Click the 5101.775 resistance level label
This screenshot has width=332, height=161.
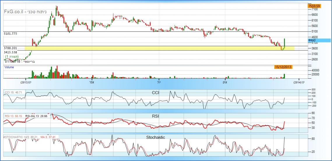[10, 34]
